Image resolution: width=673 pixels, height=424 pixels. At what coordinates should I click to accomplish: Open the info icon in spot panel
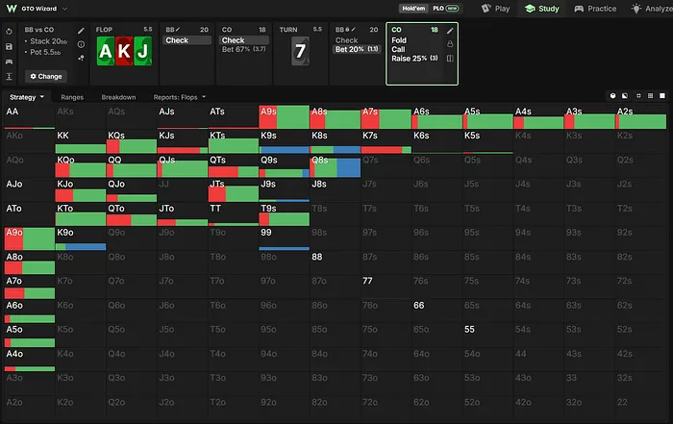click(81, 44)
